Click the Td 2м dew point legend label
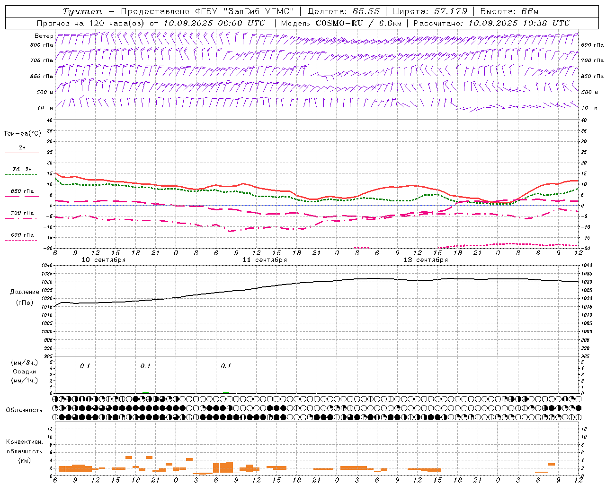606x484 pixels. tap(22, 169)
